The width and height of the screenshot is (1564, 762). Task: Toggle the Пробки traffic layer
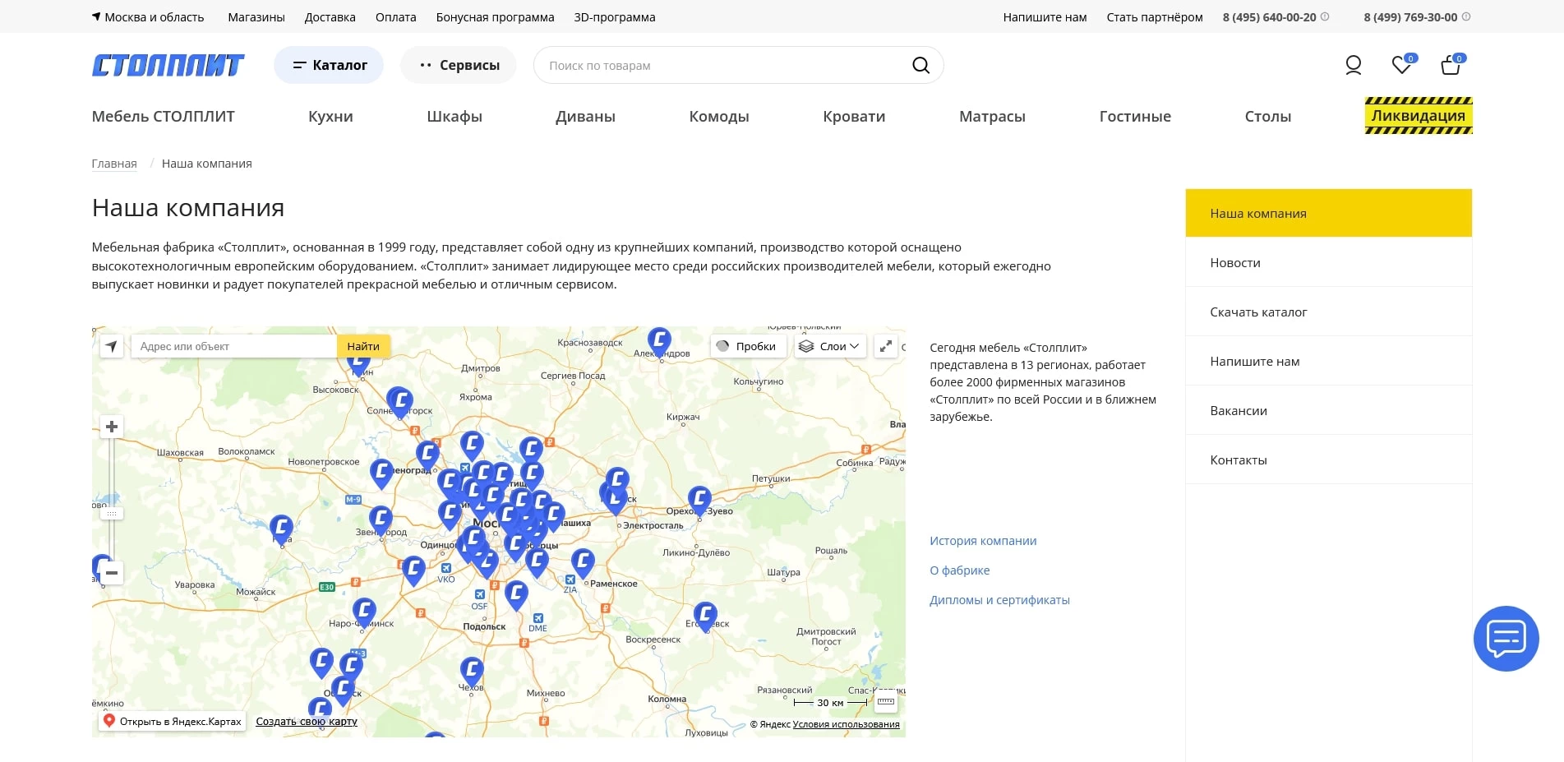747,346
